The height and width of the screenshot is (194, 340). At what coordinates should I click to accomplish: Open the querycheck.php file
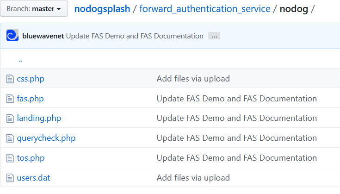(x=46, y=138)
